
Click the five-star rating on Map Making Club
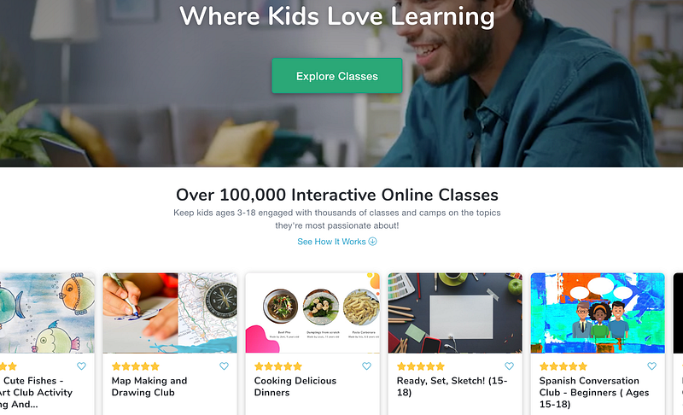136,366
